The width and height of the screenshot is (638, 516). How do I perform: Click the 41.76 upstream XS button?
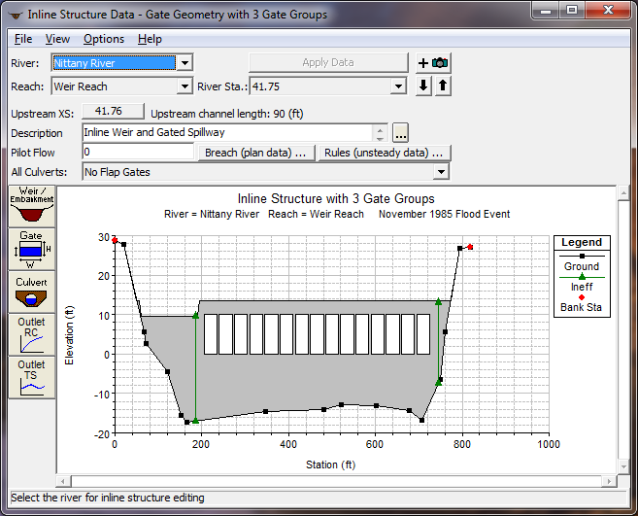[x=113, y=112]
